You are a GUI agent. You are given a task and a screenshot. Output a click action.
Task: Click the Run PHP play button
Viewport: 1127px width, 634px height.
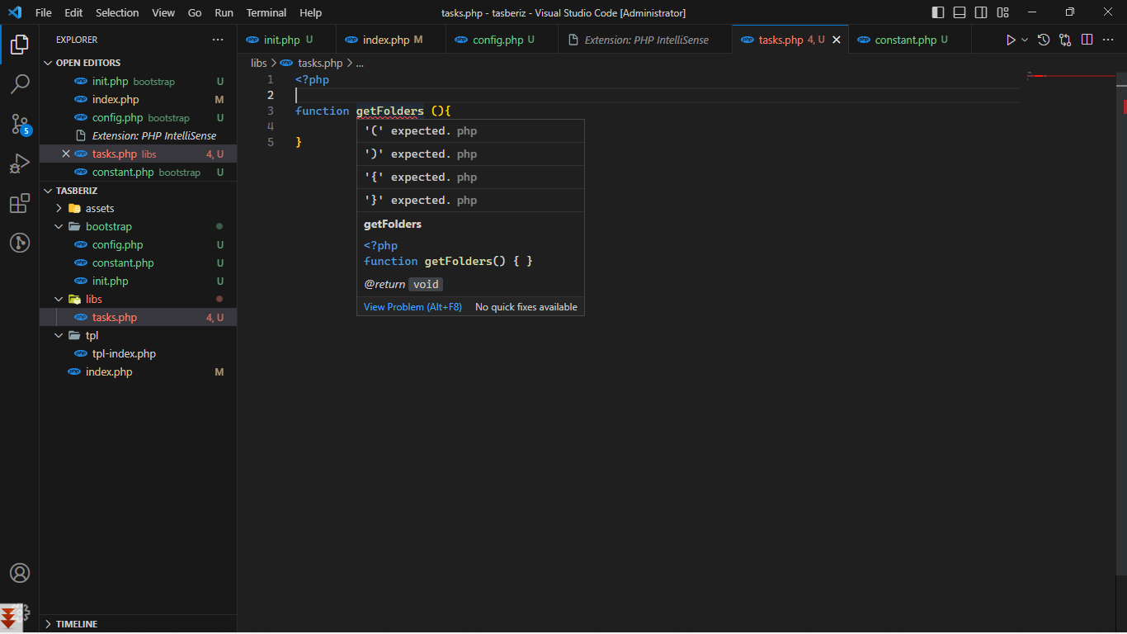click(1011, 40)
